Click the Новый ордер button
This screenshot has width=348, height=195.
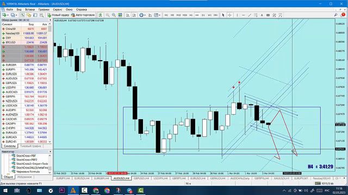tap(58, 15)
